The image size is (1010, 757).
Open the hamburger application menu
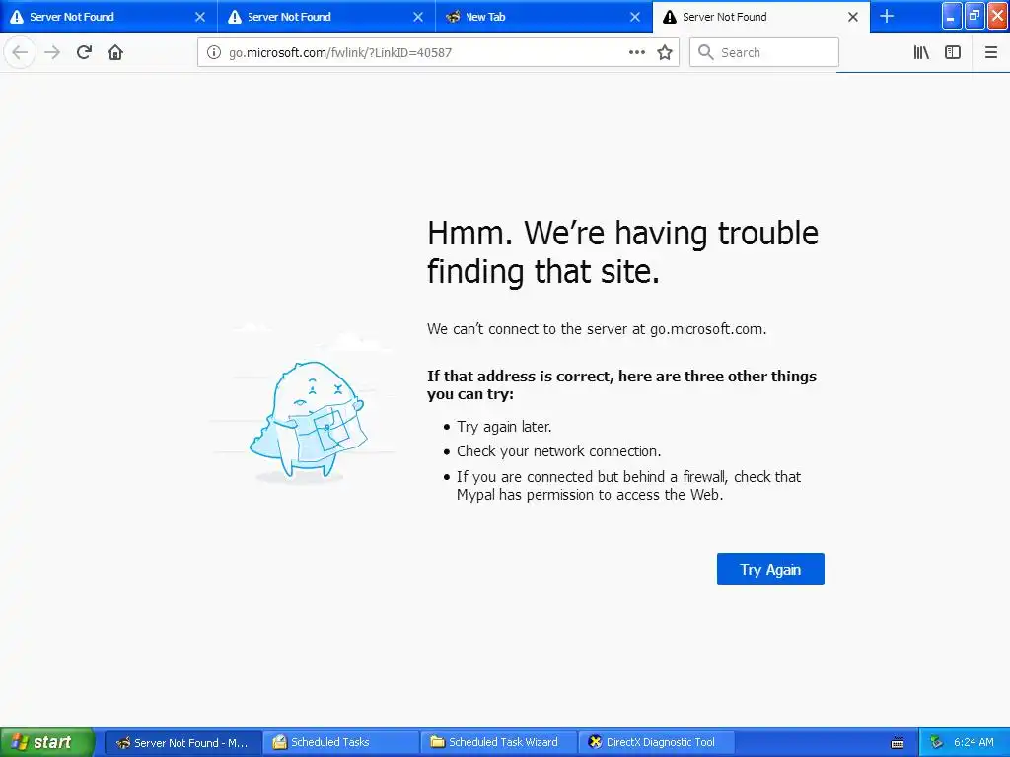991,53
